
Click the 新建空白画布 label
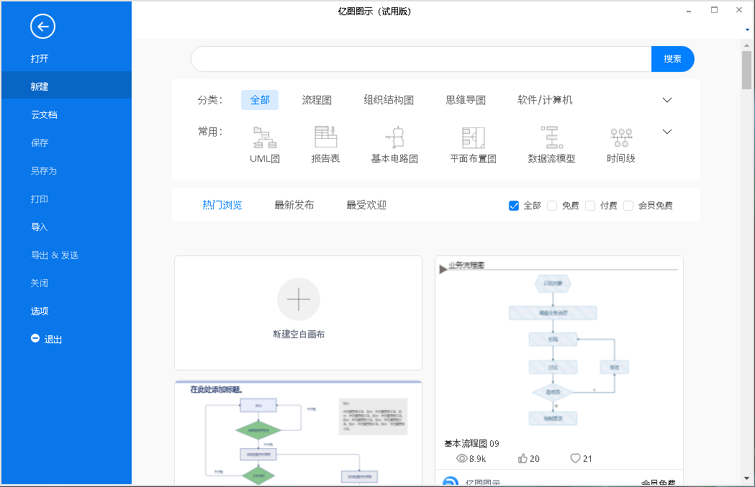[x=299, y=334]
